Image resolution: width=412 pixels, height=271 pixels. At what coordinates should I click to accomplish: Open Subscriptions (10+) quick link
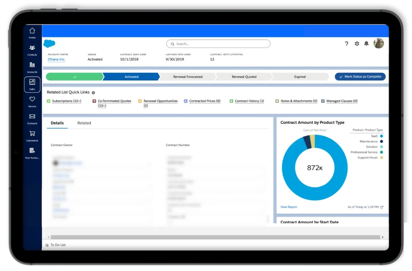tap(66, 101)
